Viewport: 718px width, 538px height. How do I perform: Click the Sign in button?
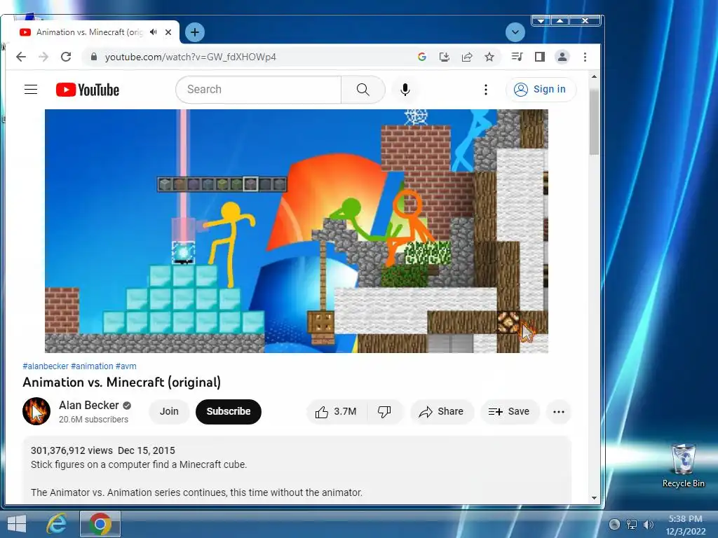(541, 89)
